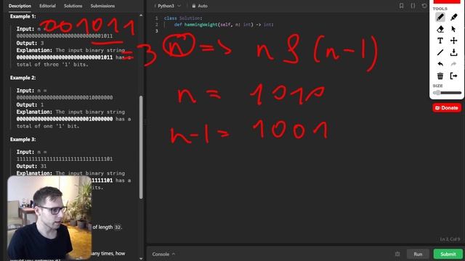Select the pencil drawing tool
Image resolution: width=465 pixels, height=261 pixels.
[x=440, y=17]
